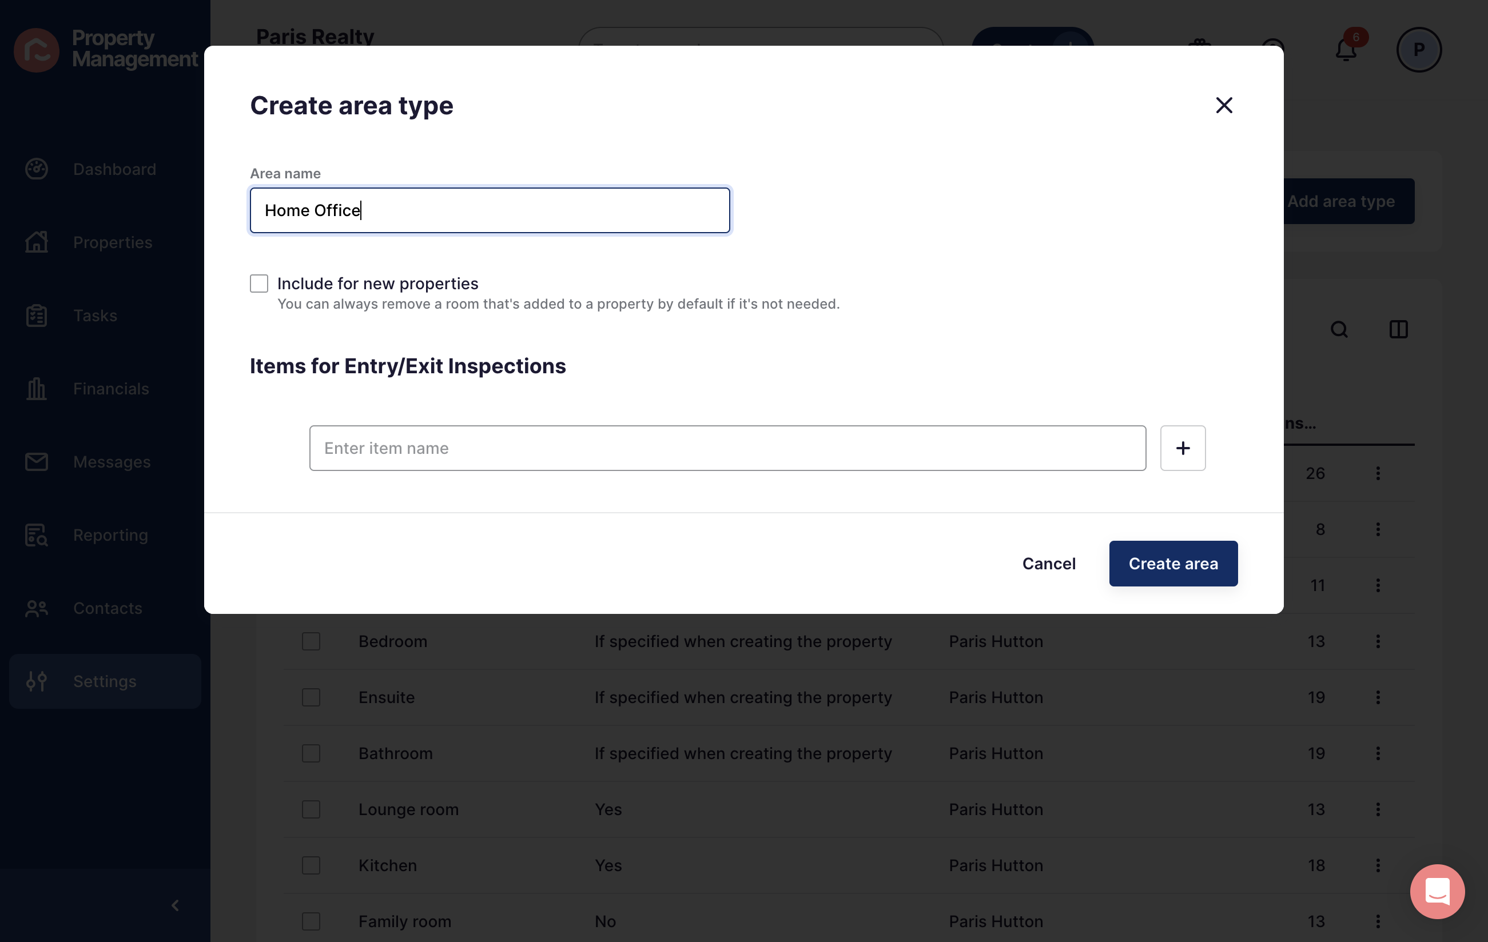Viewport: 1488px width, 942px height.
Task: Open more options for Ensuite row
Action: (1378, 697)
